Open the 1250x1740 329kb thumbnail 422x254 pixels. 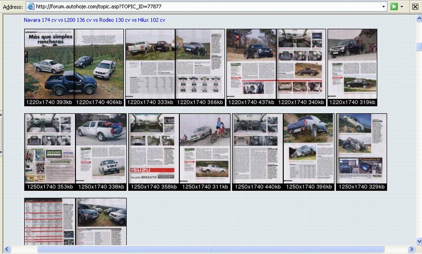[361, 149]
